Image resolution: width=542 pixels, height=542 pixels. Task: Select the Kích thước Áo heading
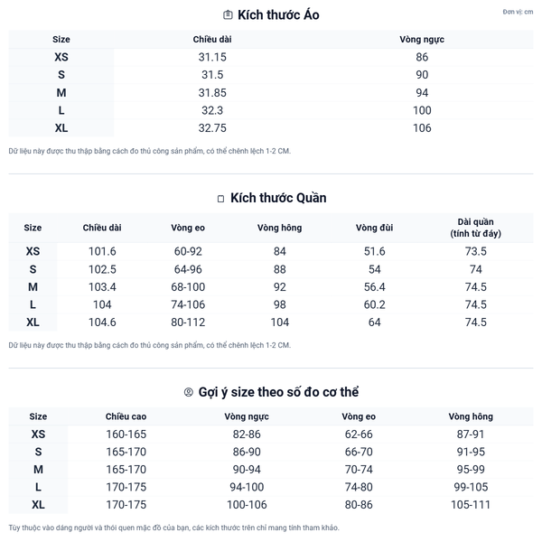tap(278, 14)
